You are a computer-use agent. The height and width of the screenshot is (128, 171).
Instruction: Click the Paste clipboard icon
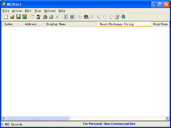(86, 17)
